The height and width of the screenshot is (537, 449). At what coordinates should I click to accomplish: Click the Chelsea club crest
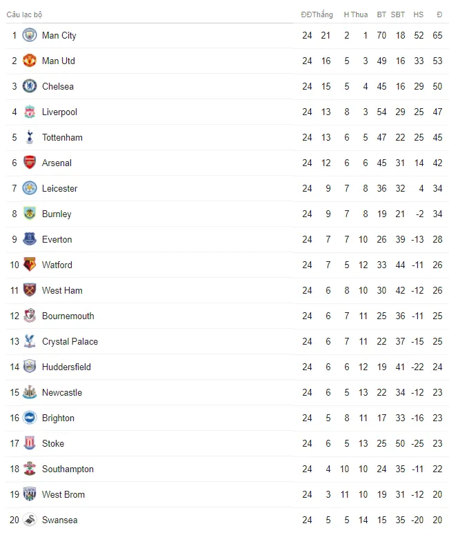point(30,86)
